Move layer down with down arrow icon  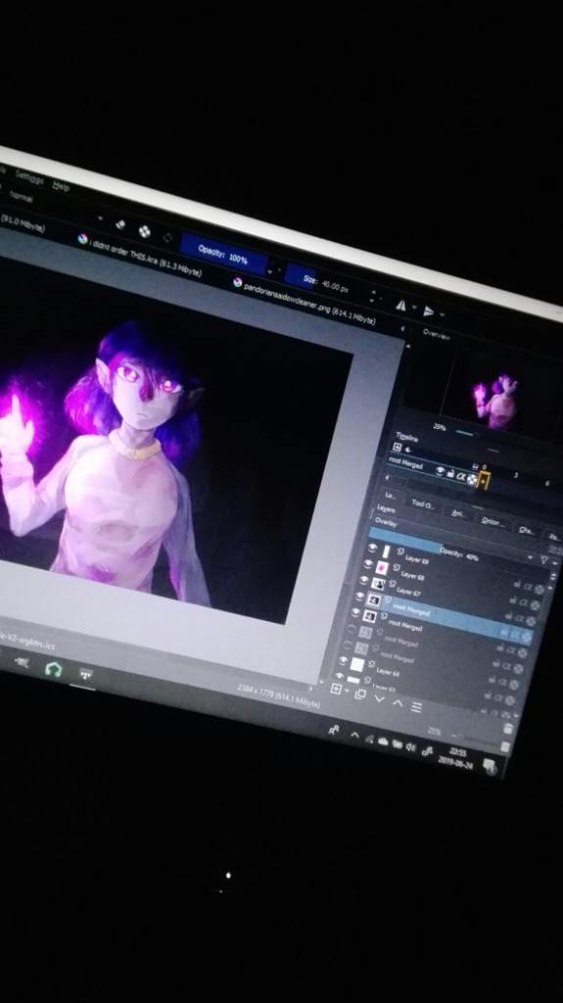[379, 698]
